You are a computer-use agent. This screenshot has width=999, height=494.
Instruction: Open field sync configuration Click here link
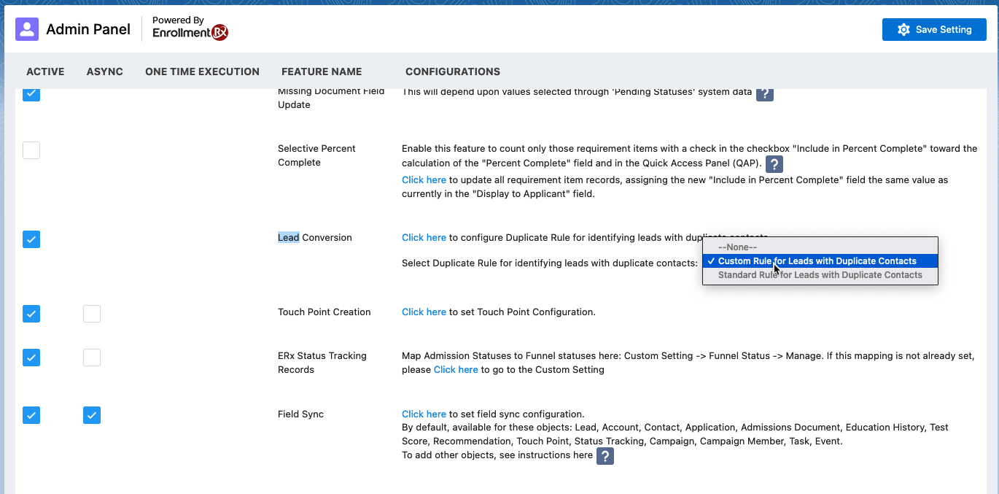pos(424,414)
